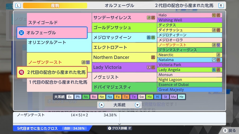Click the Na lineage color swatch

pyautogui.click(x=110, y=97)
